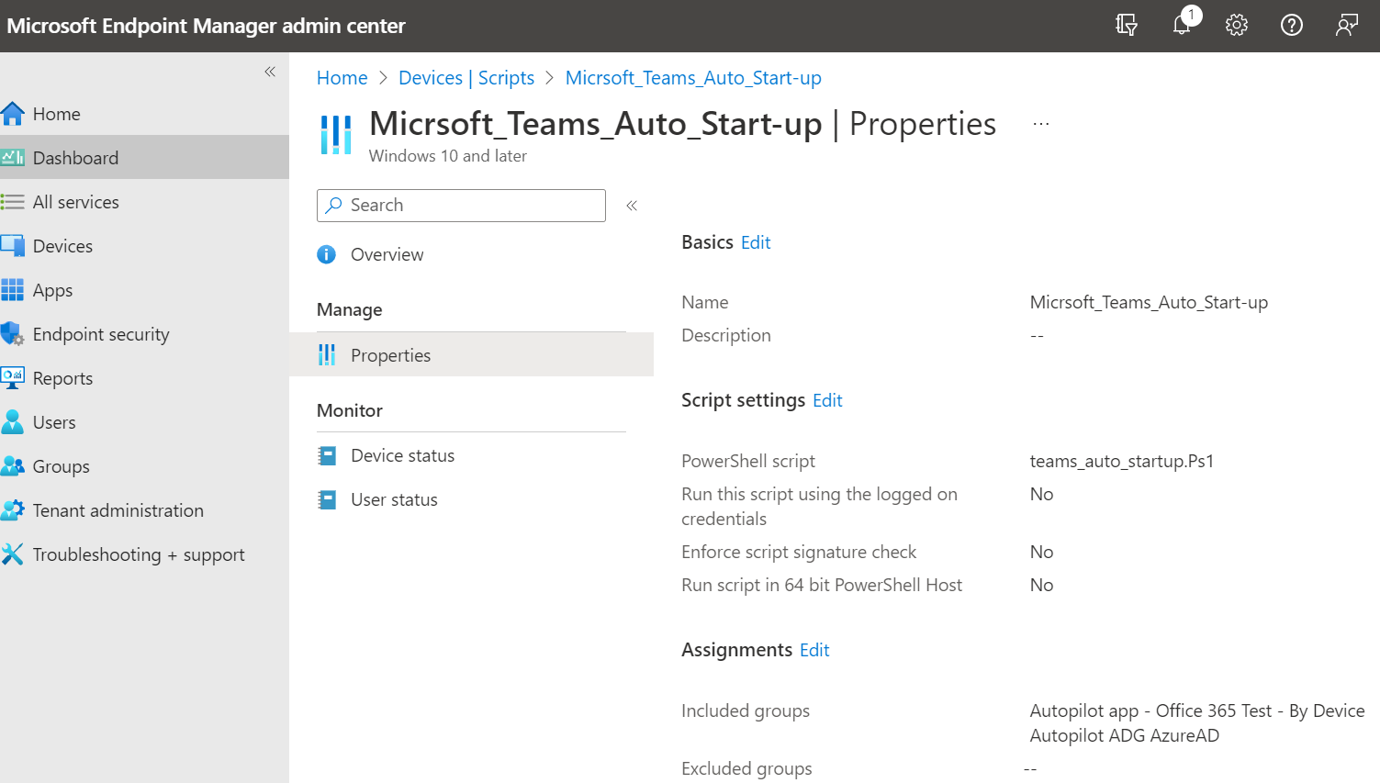Open the settings gear in top bar

point(1237,25)
